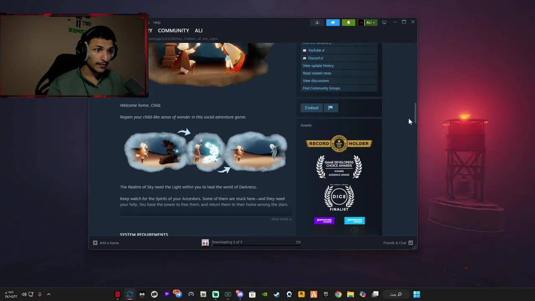Open Microsoft Store taskbar icon
The height and width of the screenshot is (301, 535).
[x=252, y=294]
